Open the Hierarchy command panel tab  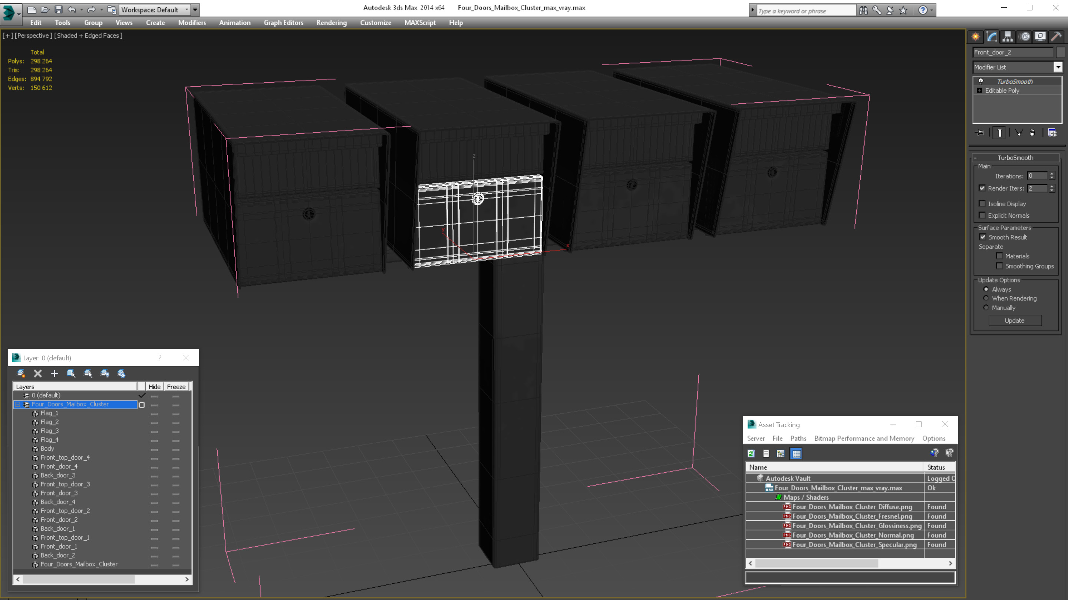(x=1008, y=37)
